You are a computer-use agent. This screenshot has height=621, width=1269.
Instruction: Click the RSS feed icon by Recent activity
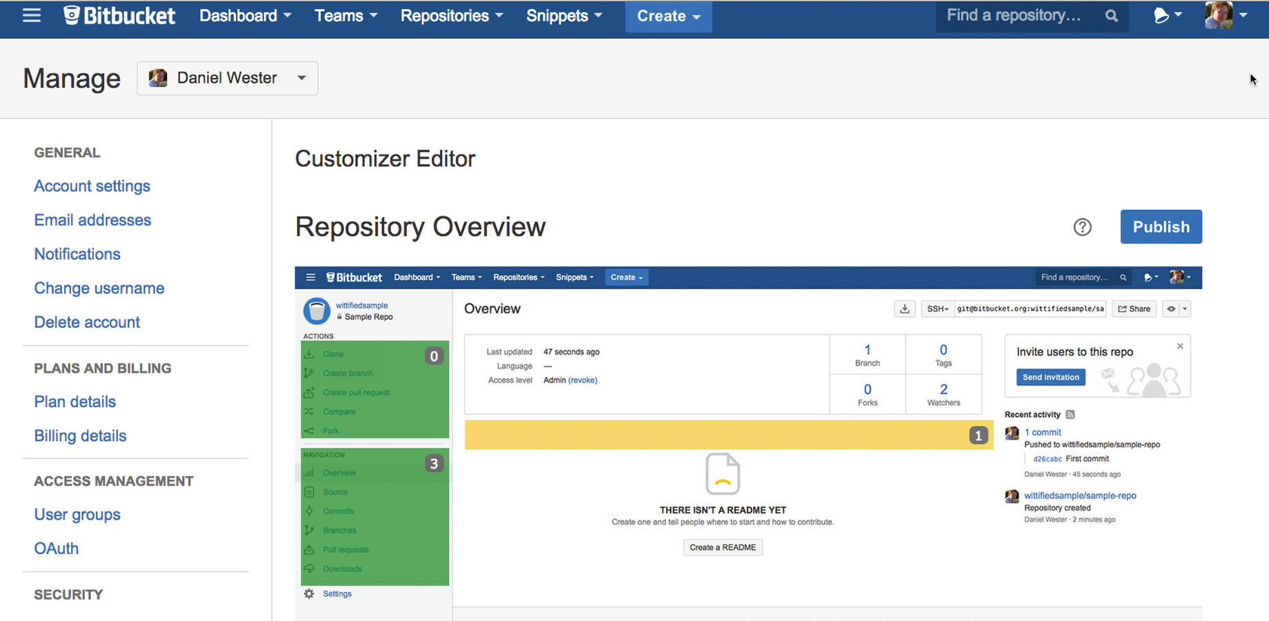[1070, 415]
